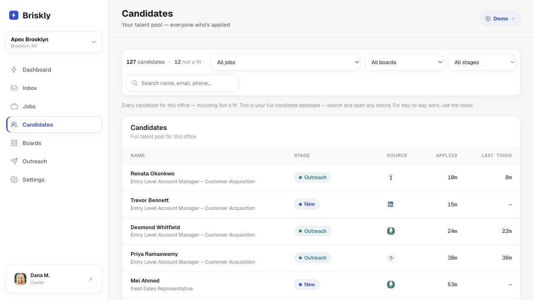Image resolution: width=534 pixels, height=300 pixels.
Task: Click Mei Ahmed's New stage badge
Action: [x=307, y=285]
